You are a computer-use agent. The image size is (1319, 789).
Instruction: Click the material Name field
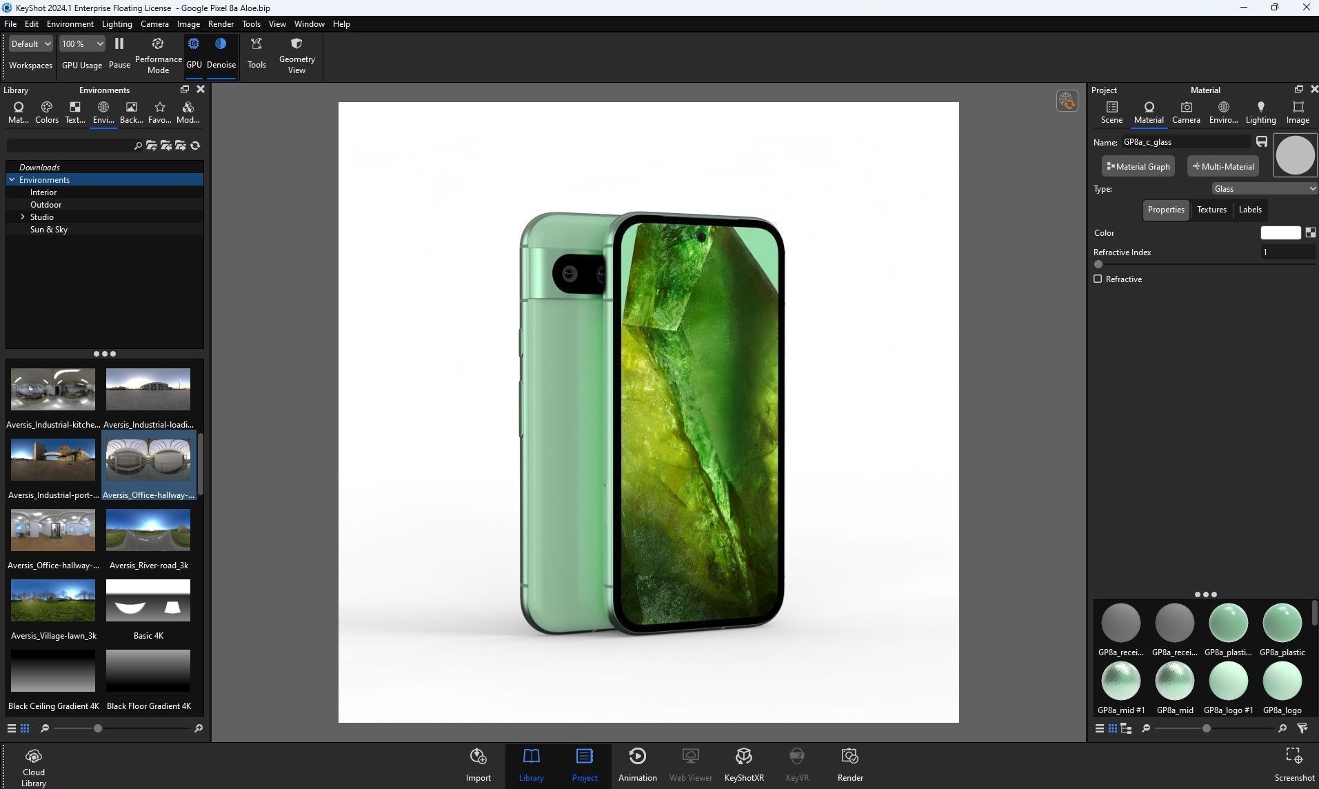(x=1185, y=142)
